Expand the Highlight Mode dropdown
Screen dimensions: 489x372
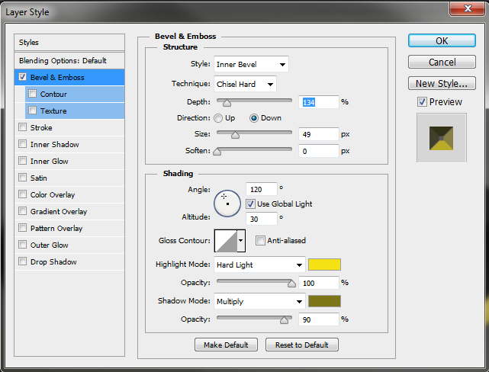pos(259,265)
